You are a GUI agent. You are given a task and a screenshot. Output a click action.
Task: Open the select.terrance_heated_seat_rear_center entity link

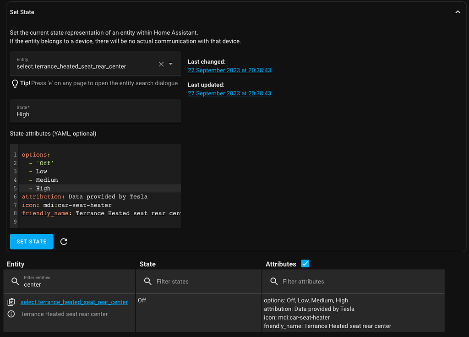(74, 302)
